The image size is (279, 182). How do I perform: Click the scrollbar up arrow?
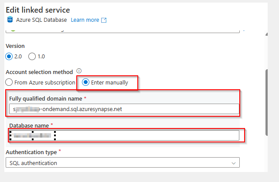(x=266, y=34)
